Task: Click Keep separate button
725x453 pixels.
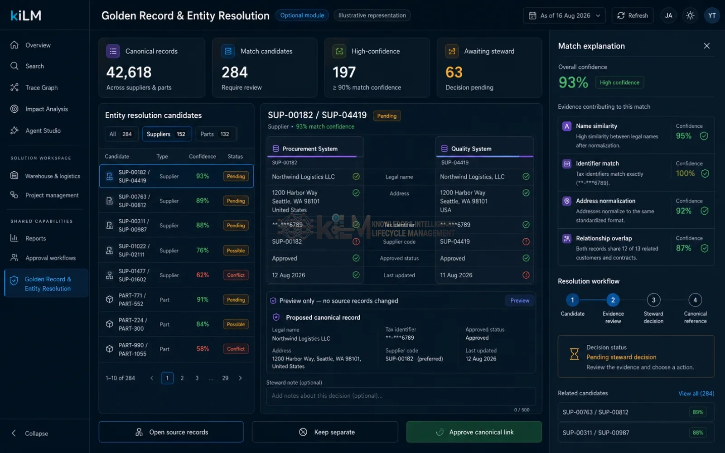Action: point(325,432)
